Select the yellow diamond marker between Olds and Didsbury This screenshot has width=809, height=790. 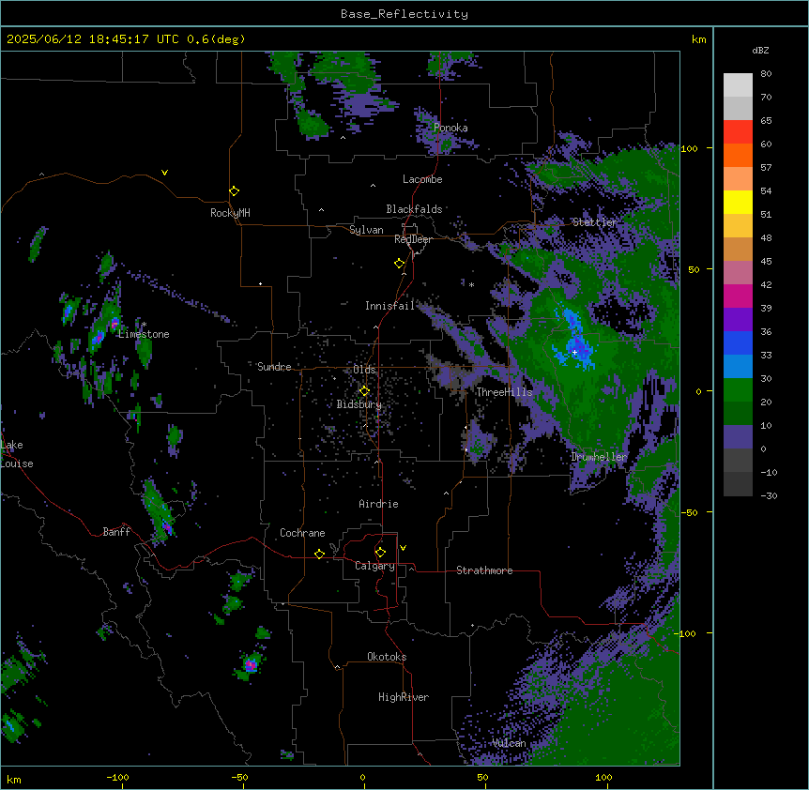(x=364, y=390)
